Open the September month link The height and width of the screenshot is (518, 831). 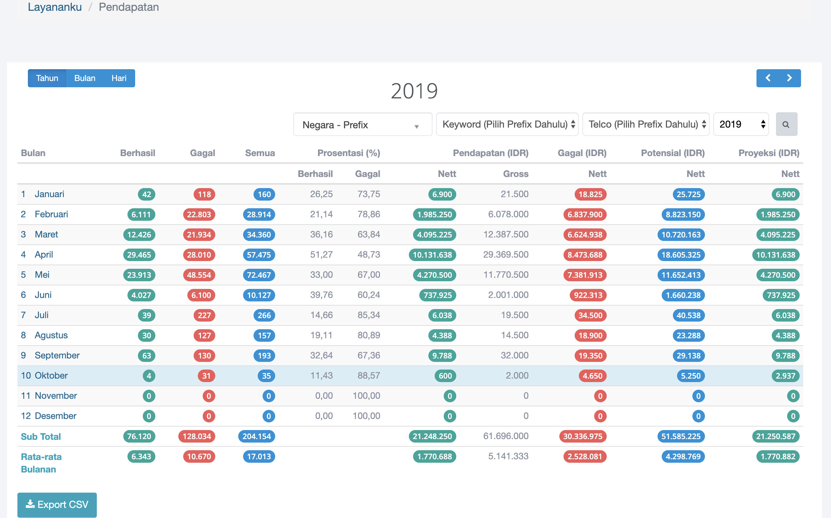pyautogui.click(x=57, y=355)
